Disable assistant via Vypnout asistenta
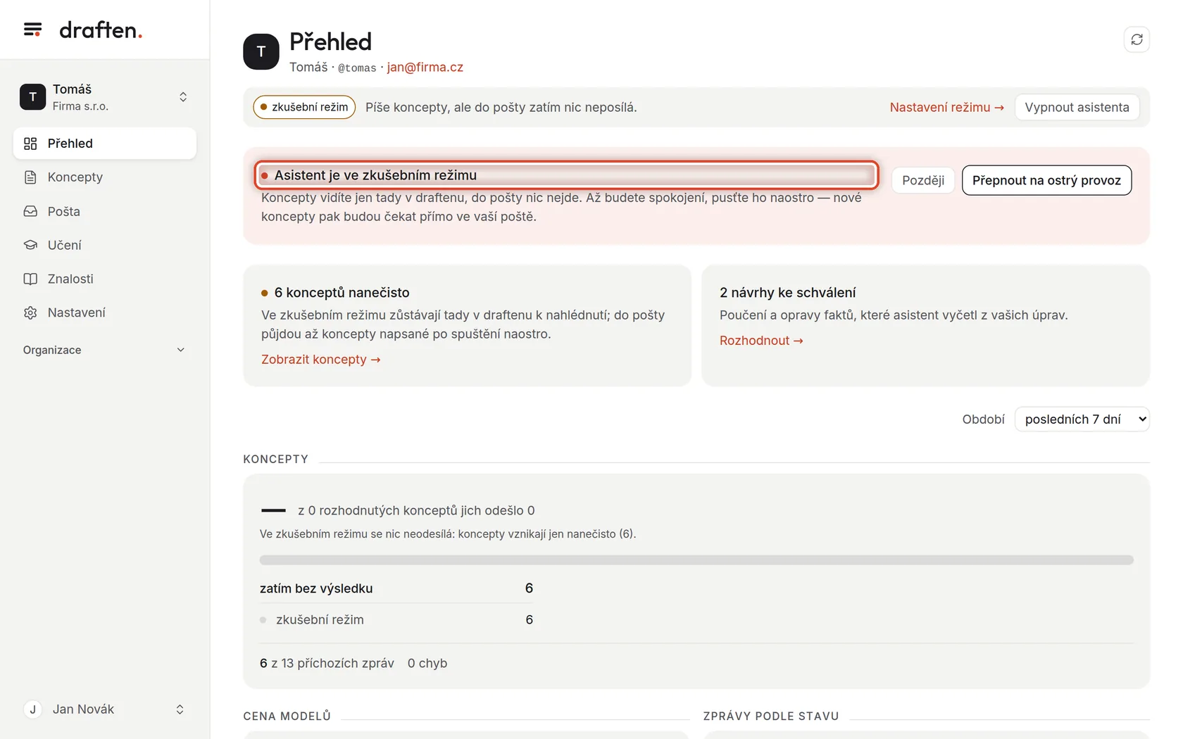 click(1077, 107)
